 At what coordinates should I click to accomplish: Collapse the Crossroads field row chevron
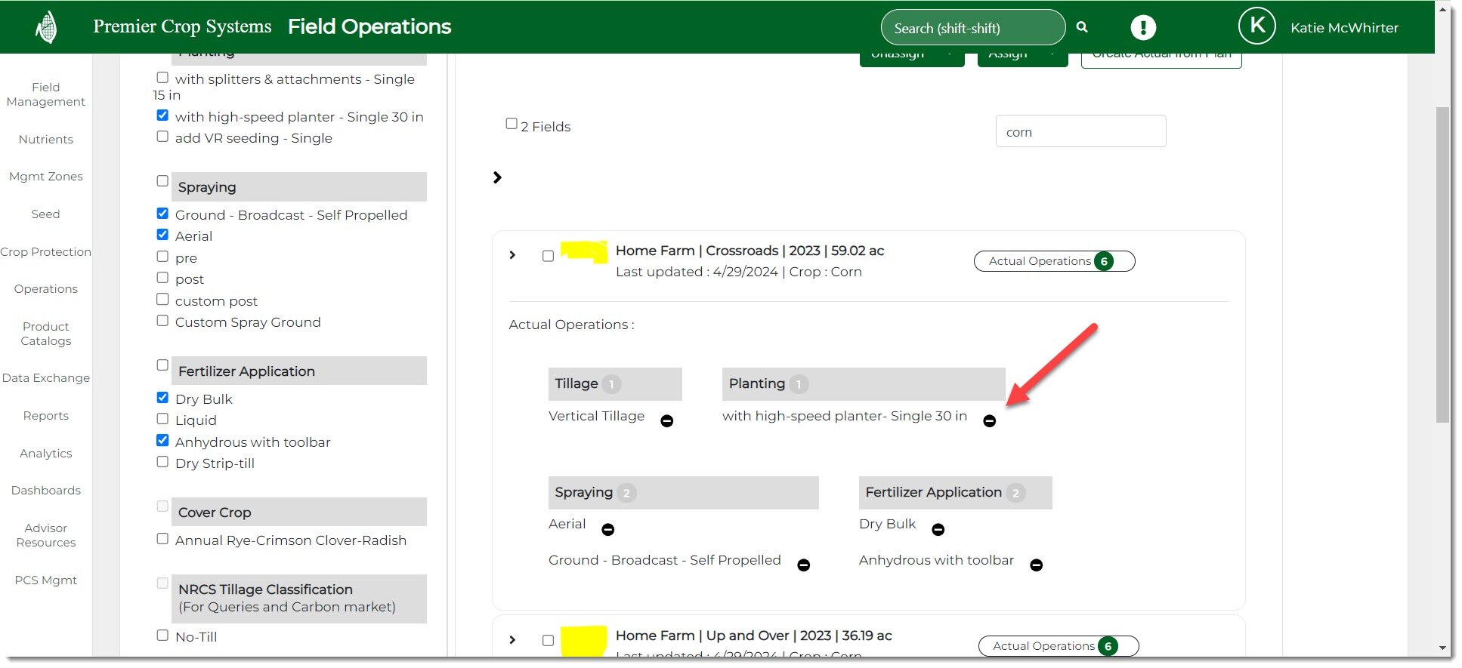(512, 255)
